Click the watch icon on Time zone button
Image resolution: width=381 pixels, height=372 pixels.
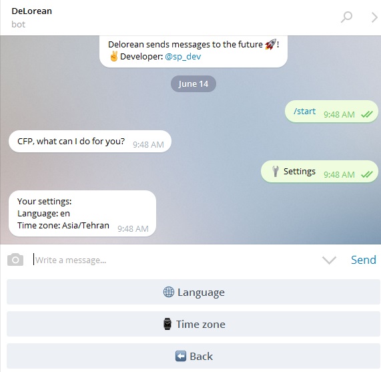pyautogui.click(x=167, y=324)
